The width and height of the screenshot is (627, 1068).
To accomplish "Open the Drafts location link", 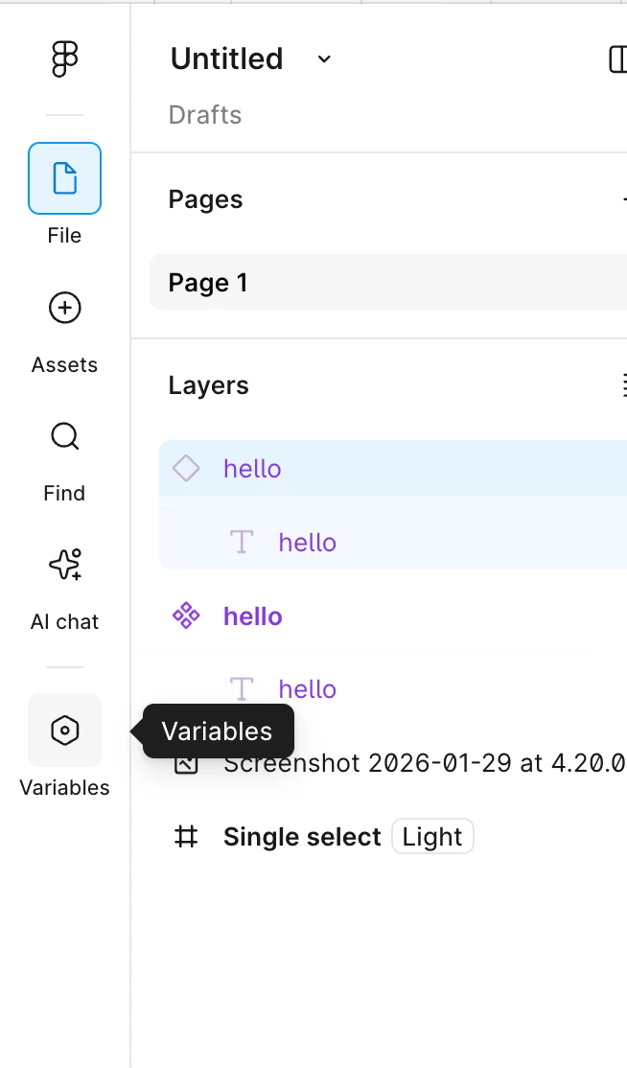I will pos(205,115).
